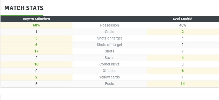Click Real Madrid's 14 fouls value
The width and height of the screenshot is (219, 100).
[x=183, y=84]
